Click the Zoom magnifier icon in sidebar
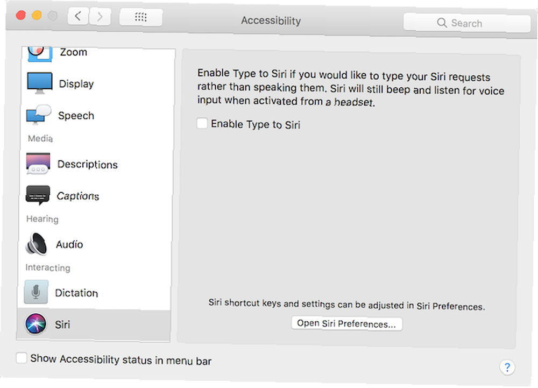 (40, 54)
